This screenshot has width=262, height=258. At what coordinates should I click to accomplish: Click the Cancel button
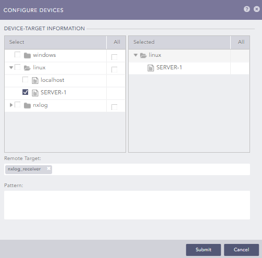click(x=241, y=250)
